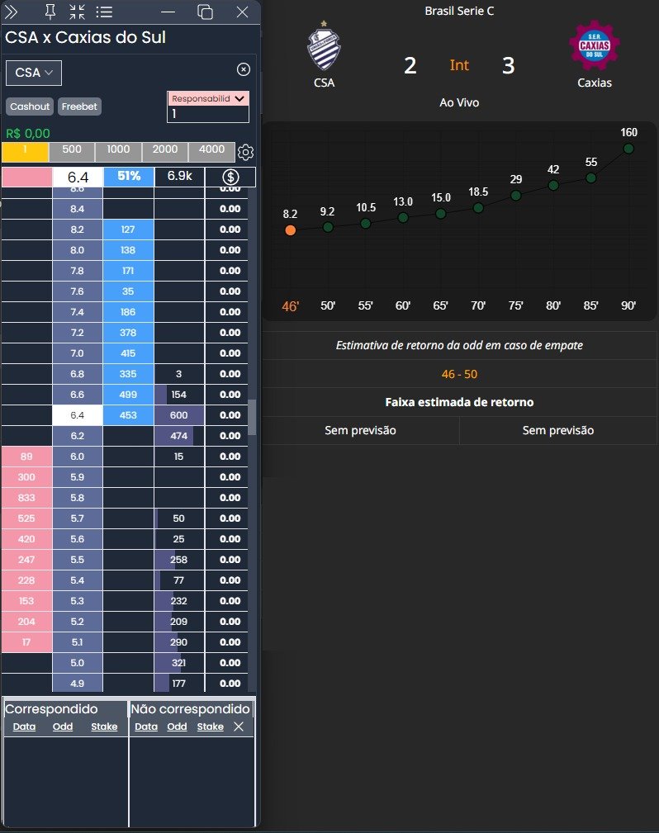659x833 pixels.
Task: Click the Freebet button
Action: (80, 106)
